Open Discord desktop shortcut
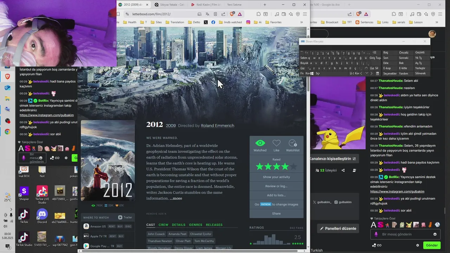 [x=42, y=216]
